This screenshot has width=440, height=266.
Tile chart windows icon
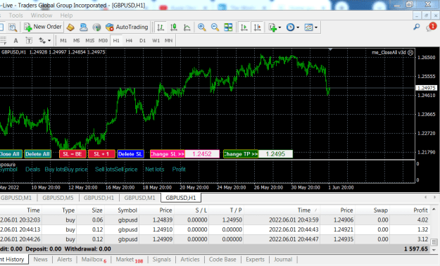(x=228, y=27)
